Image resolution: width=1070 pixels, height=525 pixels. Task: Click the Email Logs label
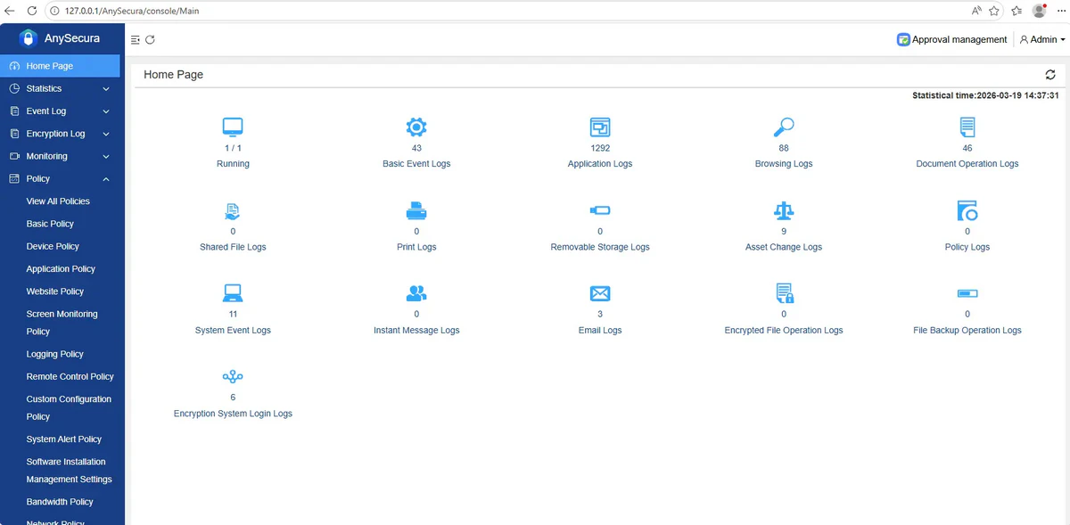pyautogui.click(x=600, y=330)
